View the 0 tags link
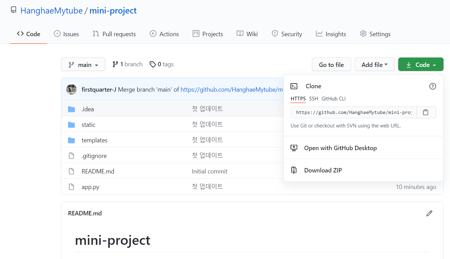Screen dimensions: 450x259 (162, 64)
